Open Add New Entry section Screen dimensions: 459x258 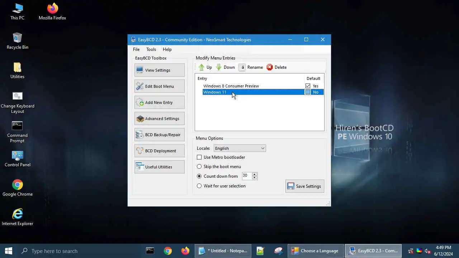160,102
